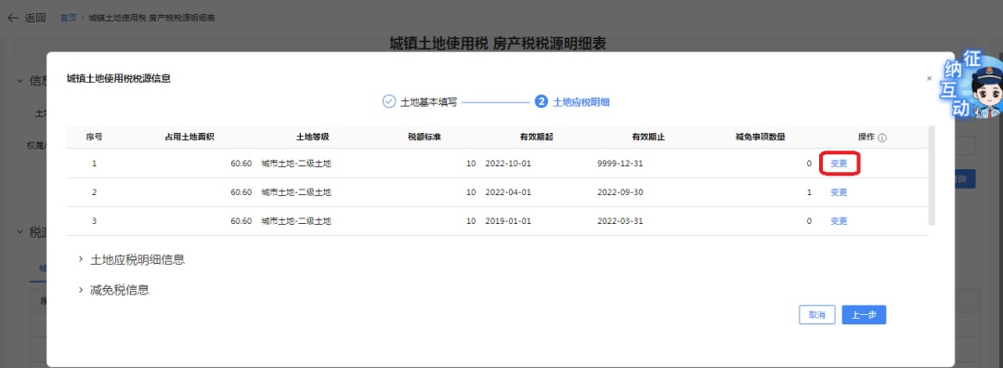Click 变更 for row 1

(839, 164)
